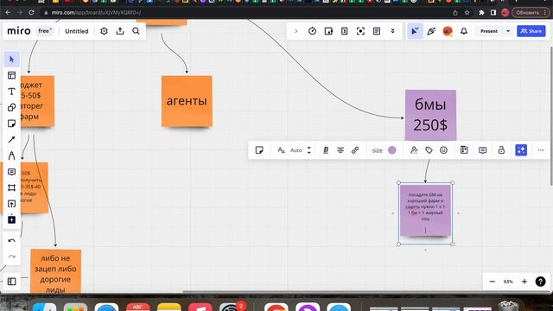This screenshot has width=553, height=311.
Task: Select the либо не зацеп sticky note
Action: (55, 271)
